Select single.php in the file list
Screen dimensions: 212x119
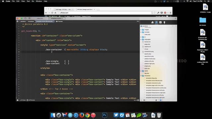pos(147,66)
